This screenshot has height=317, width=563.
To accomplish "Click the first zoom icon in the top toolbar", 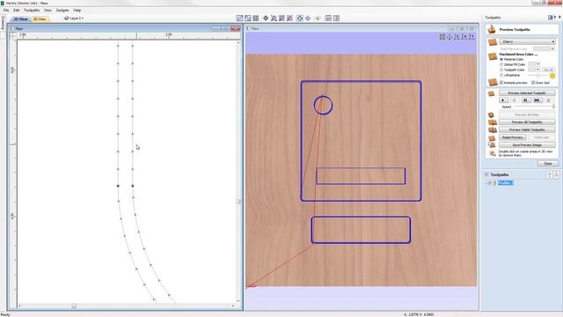I will 240,18.
